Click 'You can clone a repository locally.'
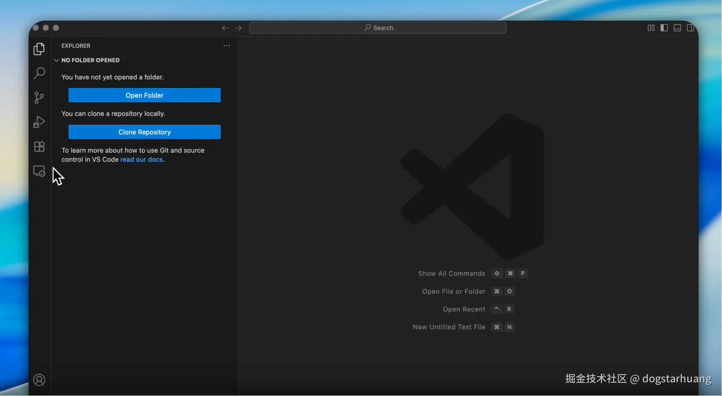The width and height of the screenshot is (722, 396). [113, 114]
